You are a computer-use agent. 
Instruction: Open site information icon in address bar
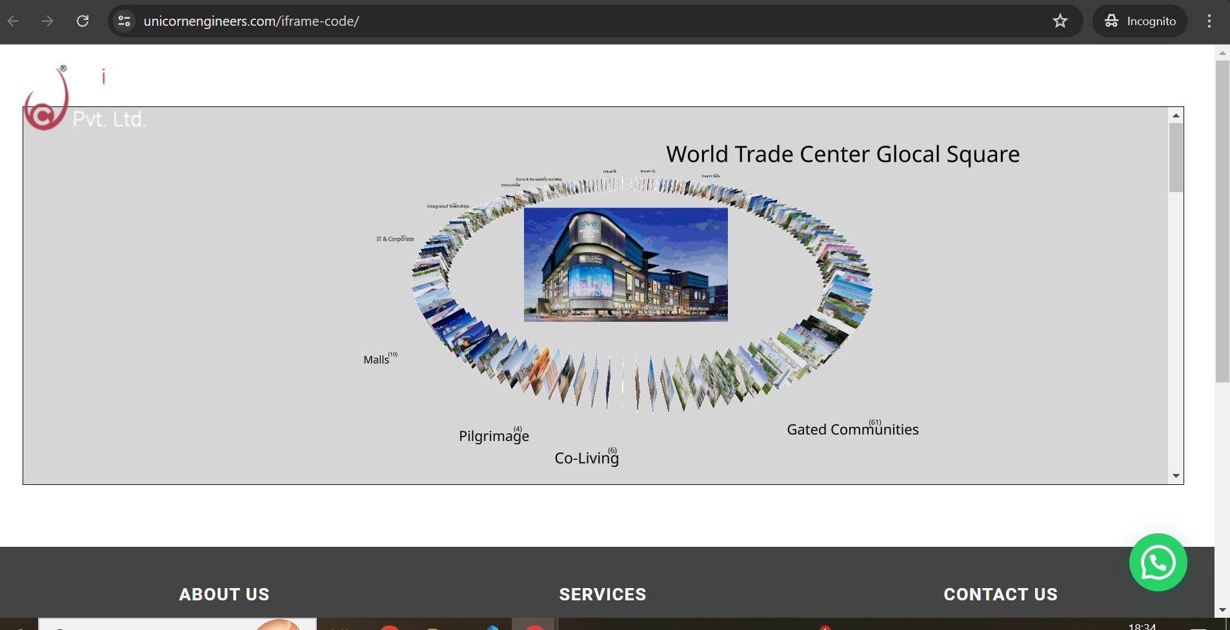point(124,21)
